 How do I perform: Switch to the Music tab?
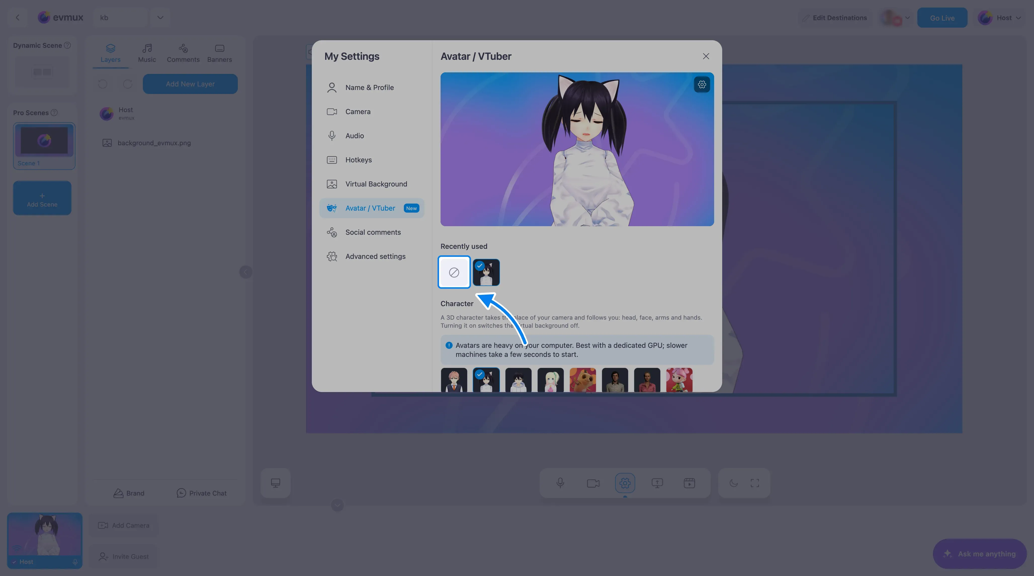coord(147,53)
